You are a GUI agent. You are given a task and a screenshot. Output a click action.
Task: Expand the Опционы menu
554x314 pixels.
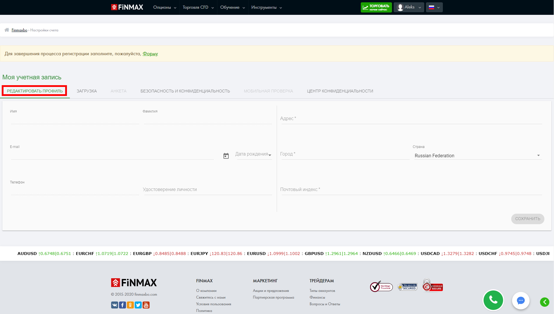[x=165, y=7]
